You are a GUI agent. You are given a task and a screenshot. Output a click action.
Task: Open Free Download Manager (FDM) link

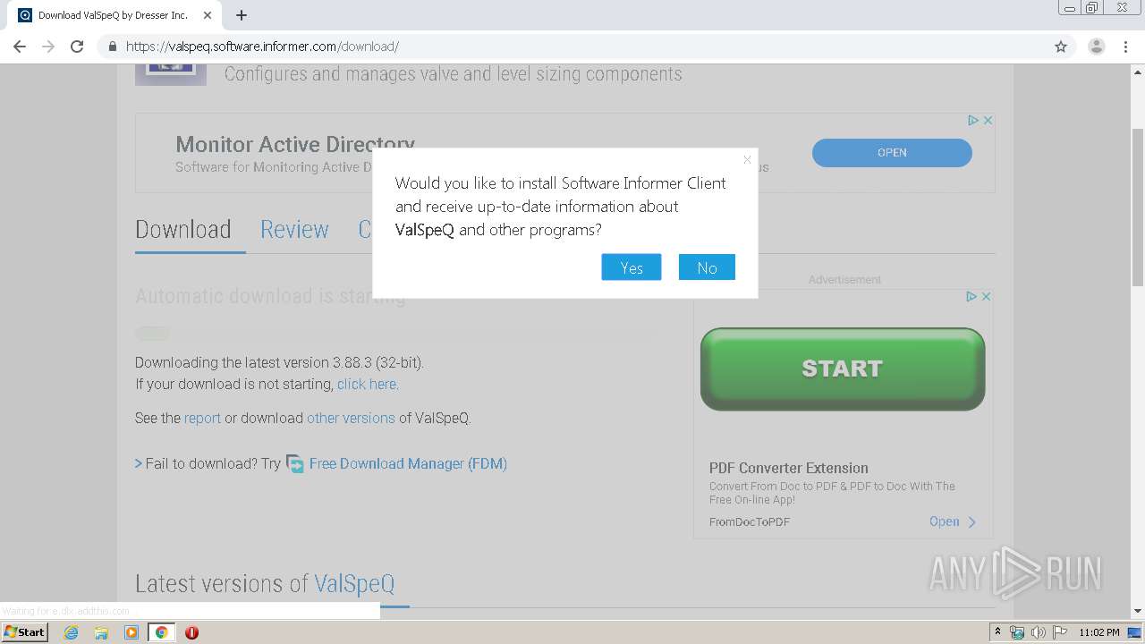pos(408,463)
